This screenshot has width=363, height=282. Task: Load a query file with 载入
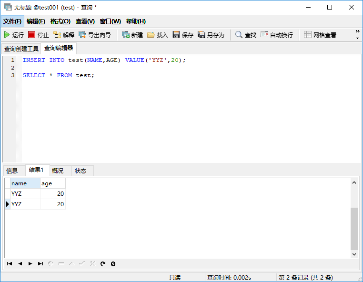click(158, 35)
